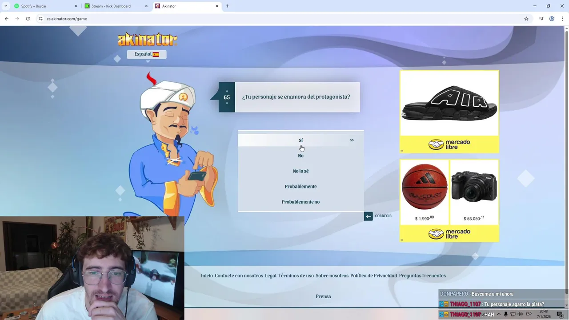Open a new browser tab
The image size is (569, 320).
click(x=228, y=6)
